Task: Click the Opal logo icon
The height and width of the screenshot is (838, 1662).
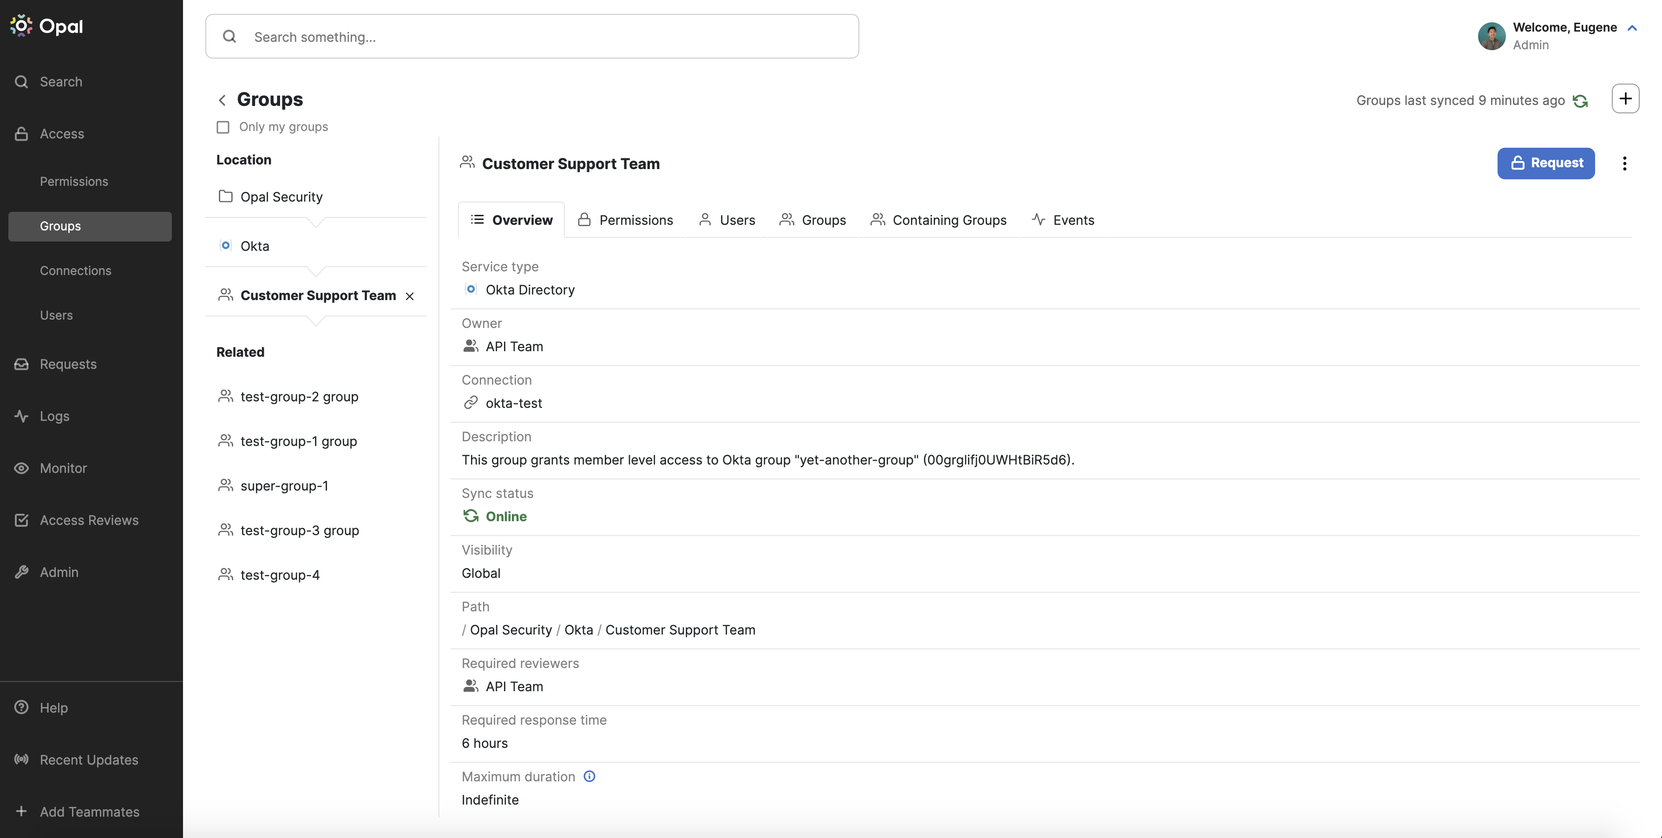Action: pos(21,26)
